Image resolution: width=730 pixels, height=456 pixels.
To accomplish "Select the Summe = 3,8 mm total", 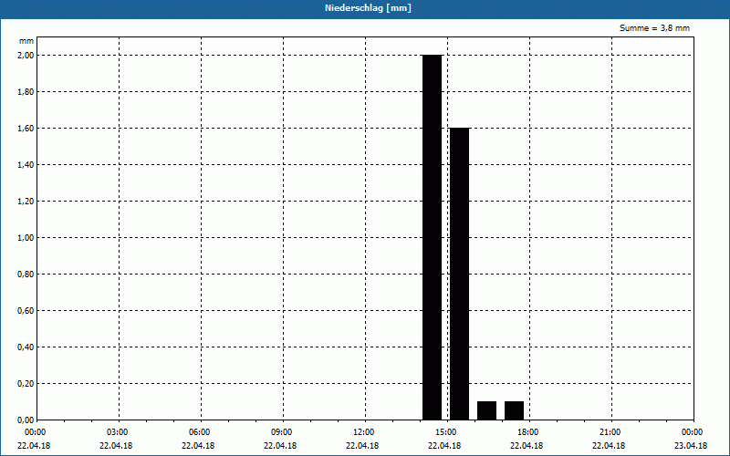I will click(654, 28).
